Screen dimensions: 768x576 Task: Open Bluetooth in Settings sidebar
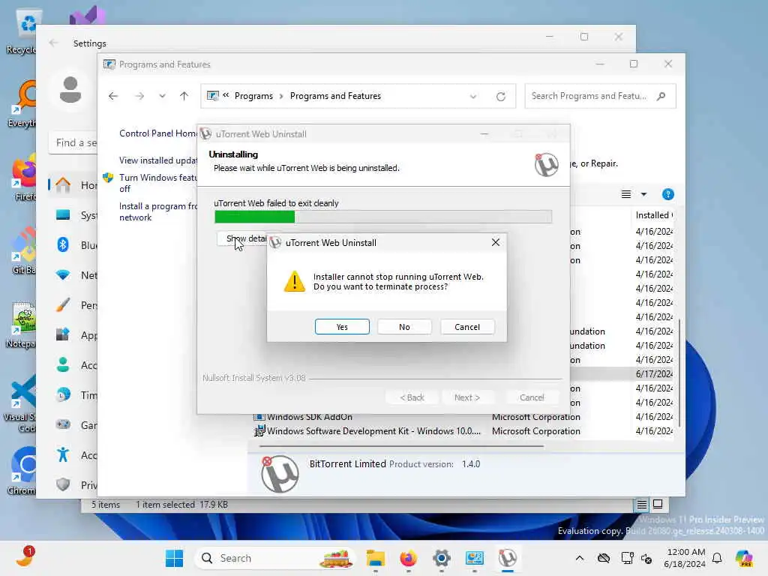pyautogui.click(x=73, y=245)
